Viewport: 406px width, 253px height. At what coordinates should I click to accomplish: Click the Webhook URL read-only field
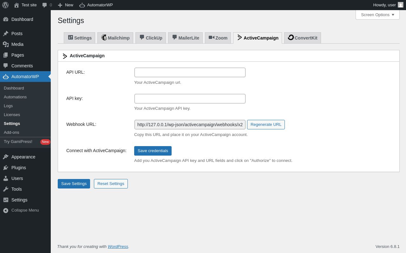click(x=190, y=125)
